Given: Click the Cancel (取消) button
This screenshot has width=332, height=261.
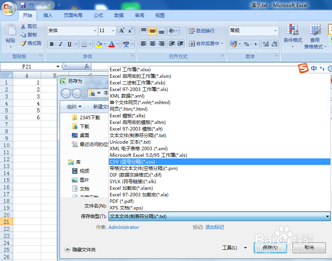Looking at the screenshot, I should (309, 248).
